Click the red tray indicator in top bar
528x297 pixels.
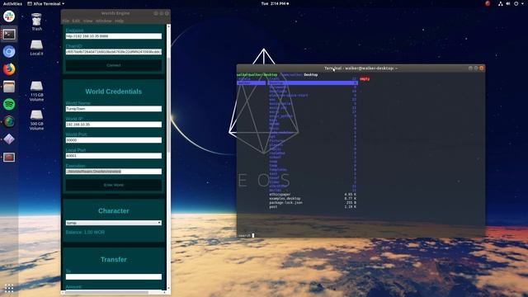pos(488,3)
